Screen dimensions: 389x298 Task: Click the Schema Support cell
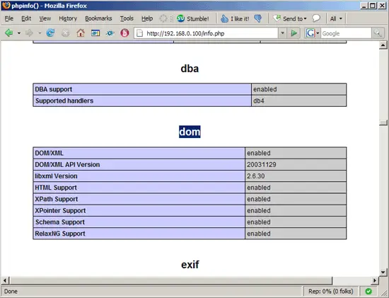point(139,222)
